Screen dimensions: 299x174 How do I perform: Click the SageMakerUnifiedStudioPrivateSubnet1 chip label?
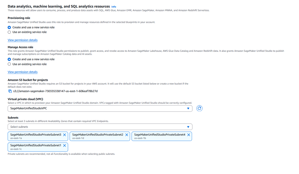point(36,145)
